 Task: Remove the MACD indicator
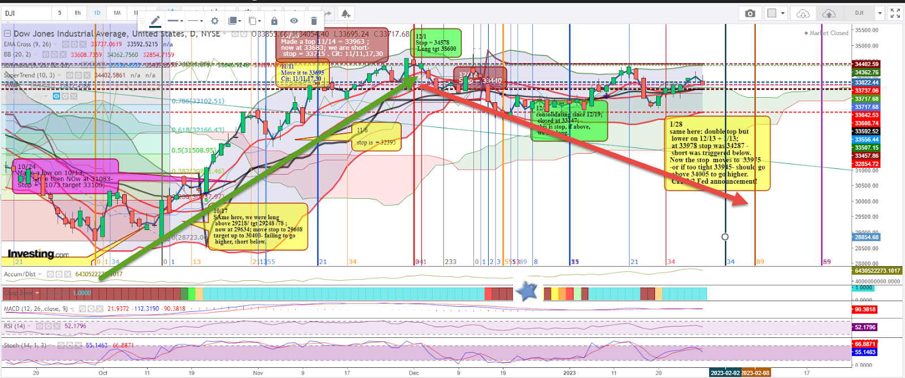tap(100, 309)
